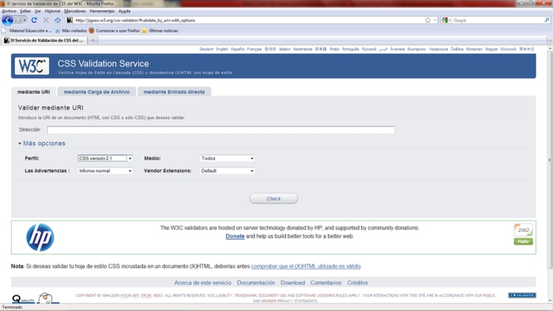Screen dimensions: 553x311
Task: Open the Vendor Extensions dropdown
Action: (x=228, y=170)
